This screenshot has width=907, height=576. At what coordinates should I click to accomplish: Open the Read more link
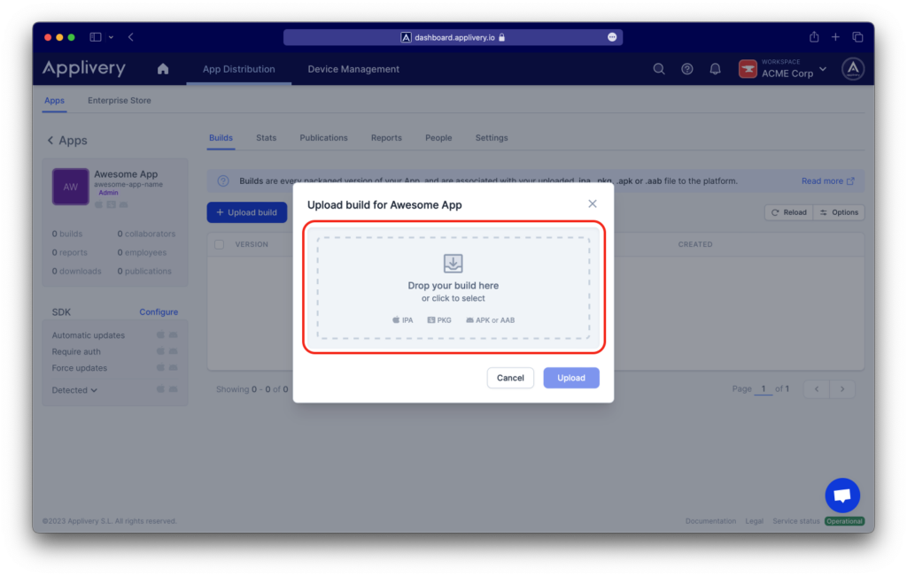pyautogui.click(x=828, y=180)
